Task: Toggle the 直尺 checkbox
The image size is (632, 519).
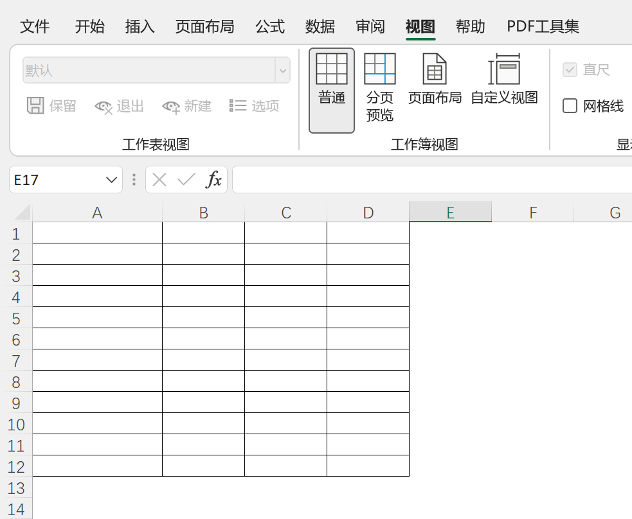Action: tap(570, 70)
